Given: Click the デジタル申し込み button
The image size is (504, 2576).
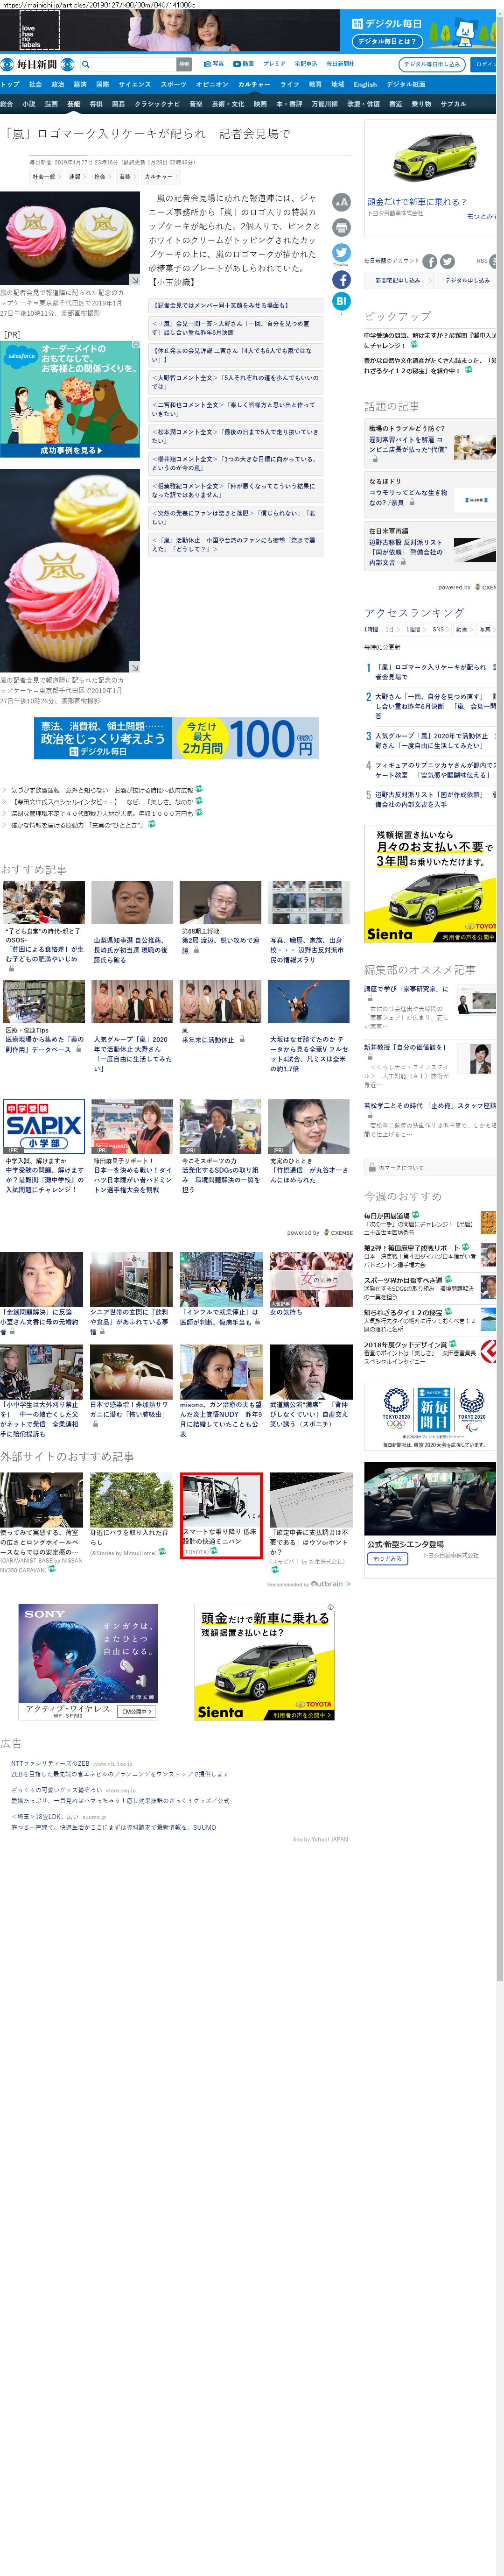Looking at the screenshot, I should 467,281.
